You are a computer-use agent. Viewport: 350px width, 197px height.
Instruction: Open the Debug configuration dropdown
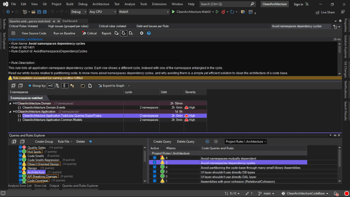tap(79, 12)
